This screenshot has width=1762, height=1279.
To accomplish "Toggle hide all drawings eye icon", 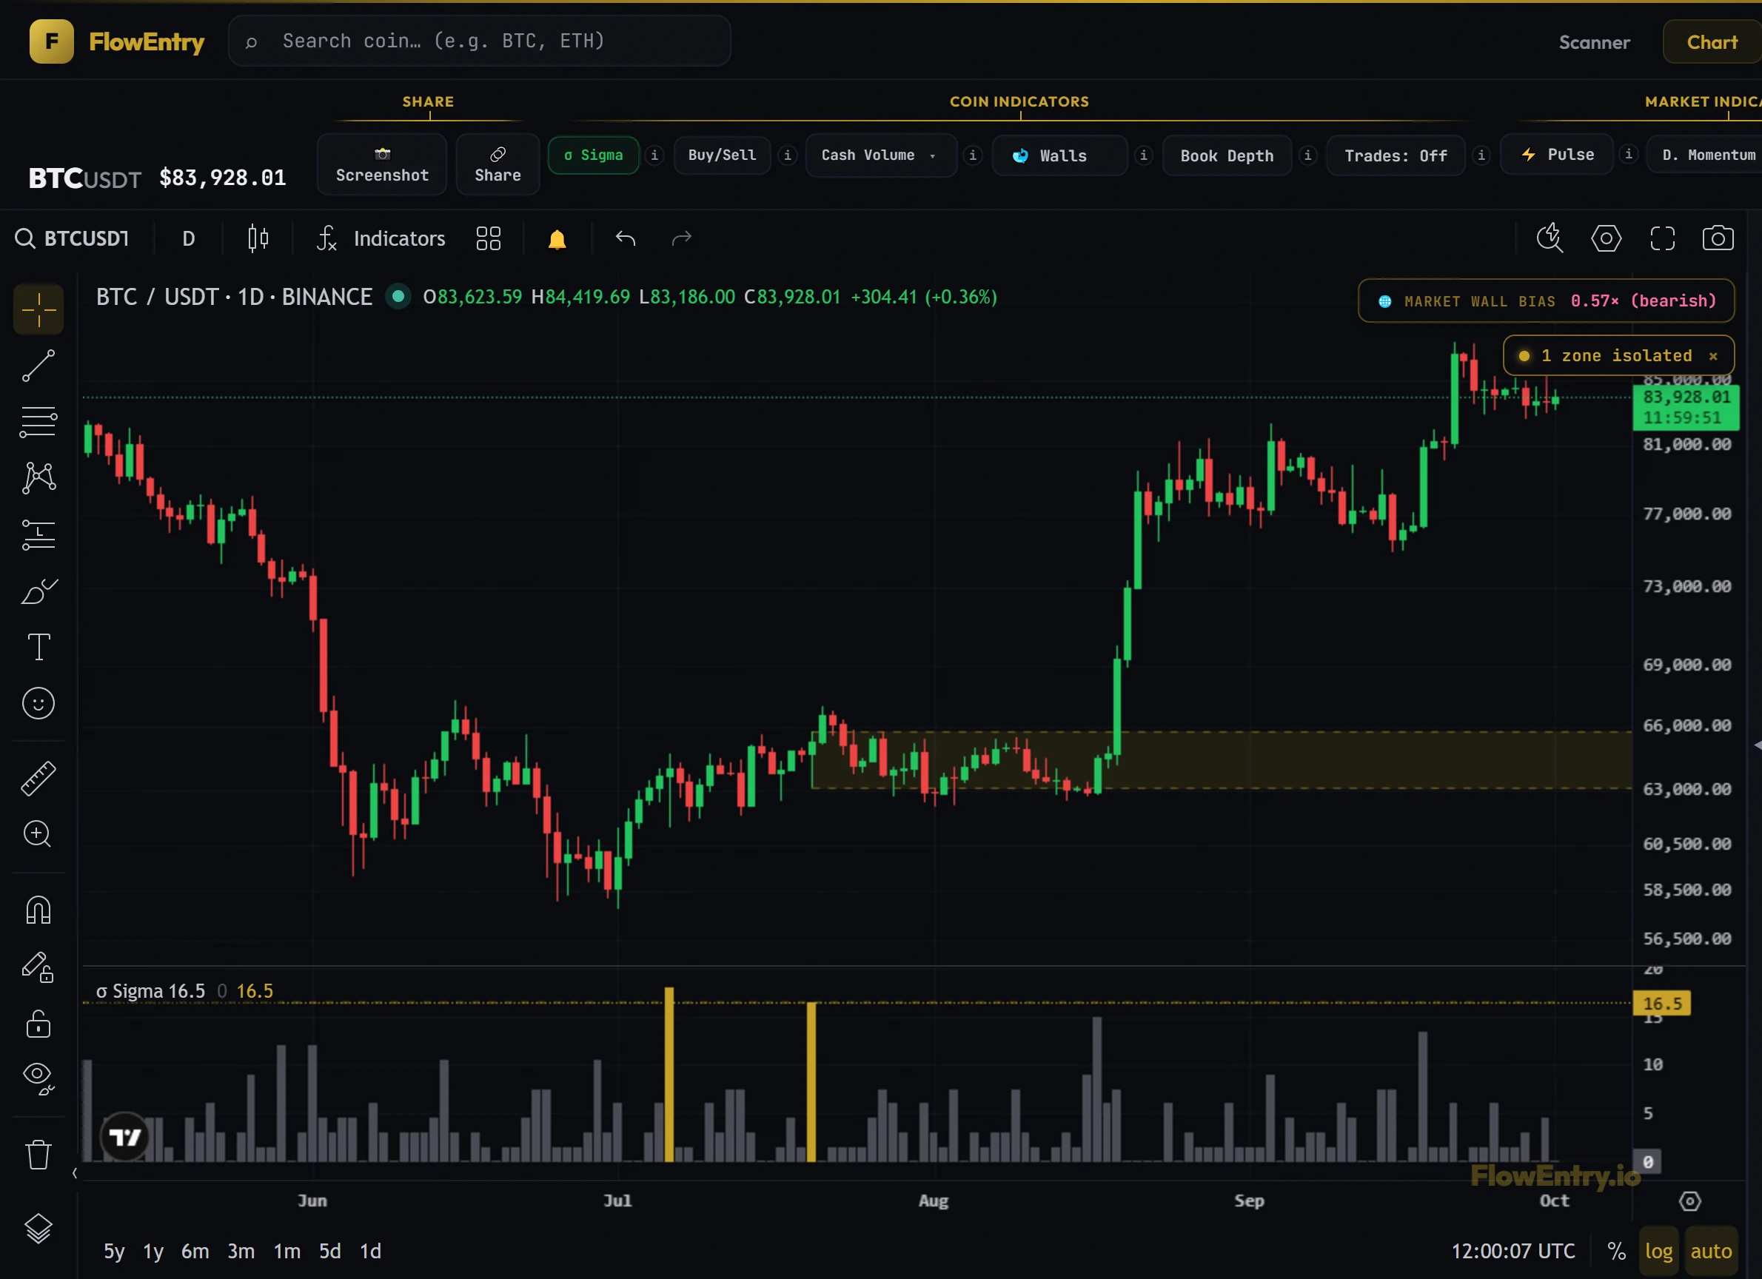I will pyautogui.click(x=38, y=1078).
